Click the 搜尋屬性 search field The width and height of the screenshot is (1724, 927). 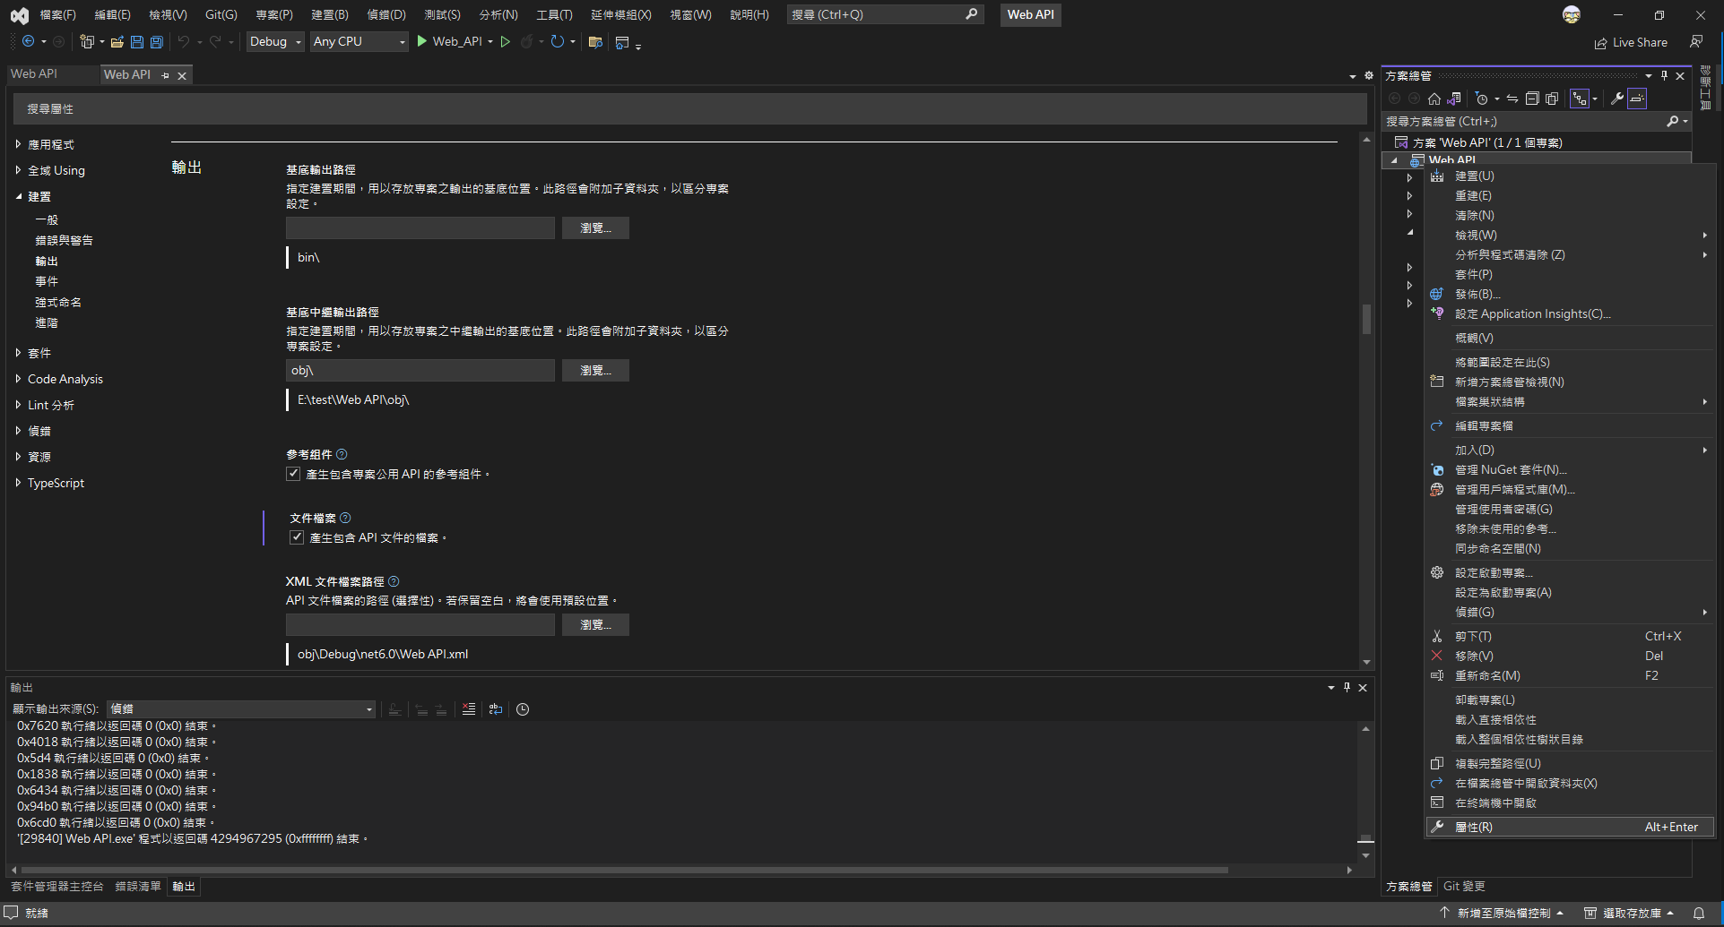point(689,108)
